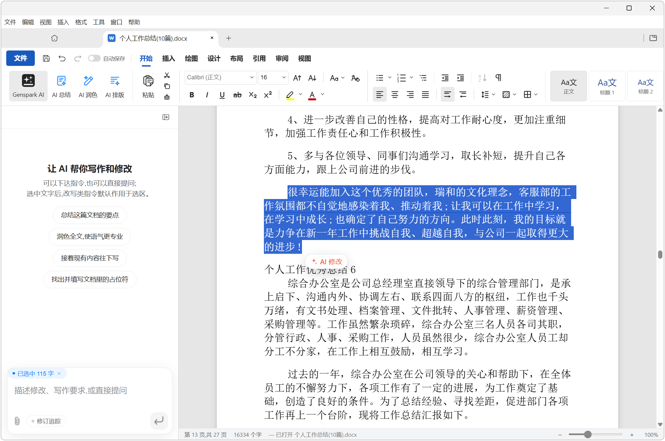The image size is (665, 441).
Task: Sort the selected text
Action: click(482, 78)
